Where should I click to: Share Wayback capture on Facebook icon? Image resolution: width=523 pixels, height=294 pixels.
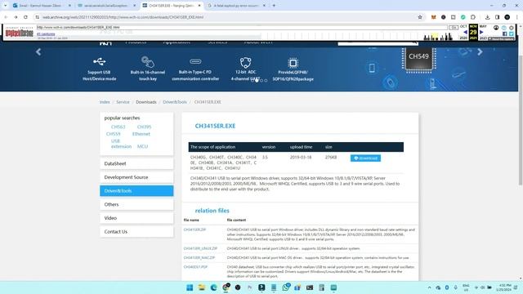(x=504, y=33)
